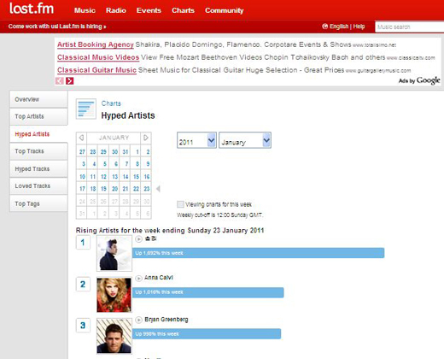The image size is (444, 359).
Task: Select the Loved Tracks sidebar tab
Action: (x=38, y=186)
